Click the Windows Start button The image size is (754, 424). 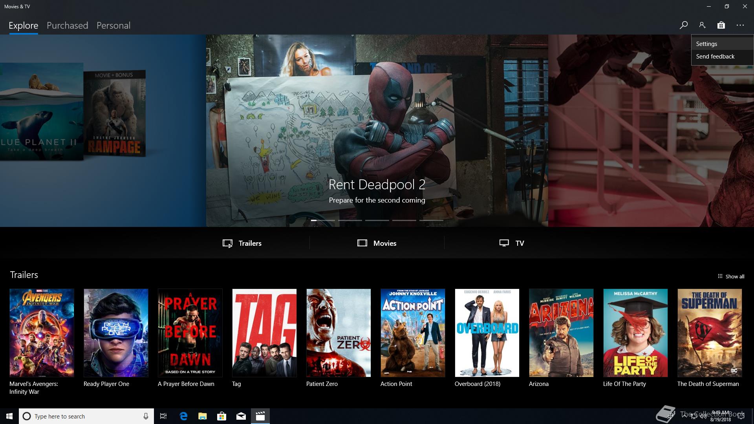[x=9, y=416]
